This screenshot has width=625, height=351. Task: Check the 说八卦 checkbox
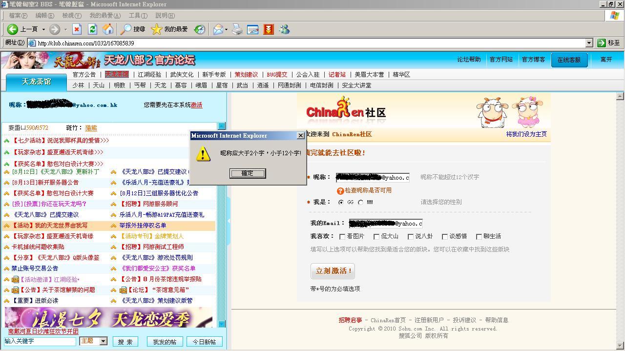pyautogui.click(x=411, y=237)
